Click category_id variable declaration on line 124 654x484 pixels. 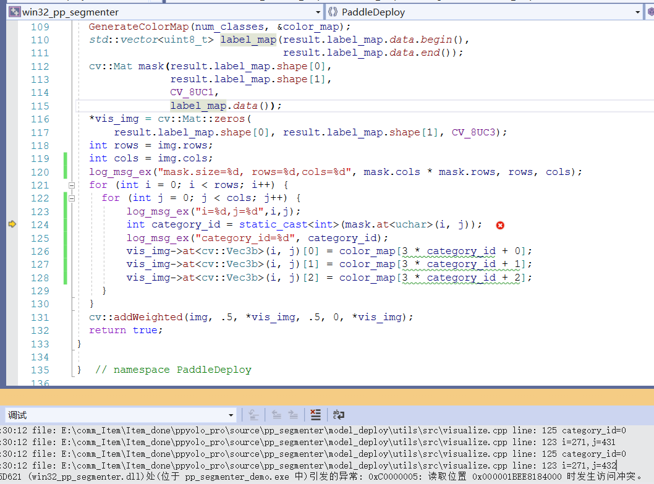(185, 224)
